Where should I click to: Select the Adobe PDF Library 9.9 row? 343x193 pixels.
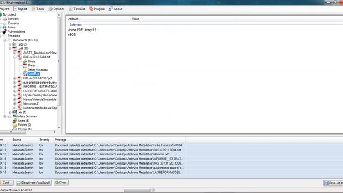click(x=82, y=30)
